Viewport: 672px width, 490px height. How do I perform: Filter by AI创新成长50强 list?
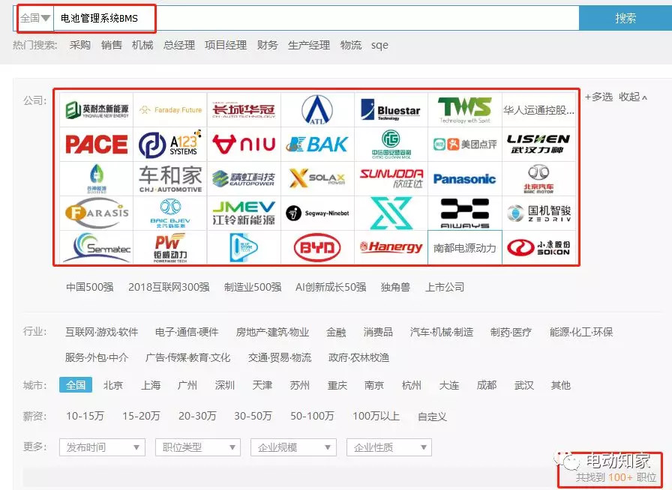[331, 287]
